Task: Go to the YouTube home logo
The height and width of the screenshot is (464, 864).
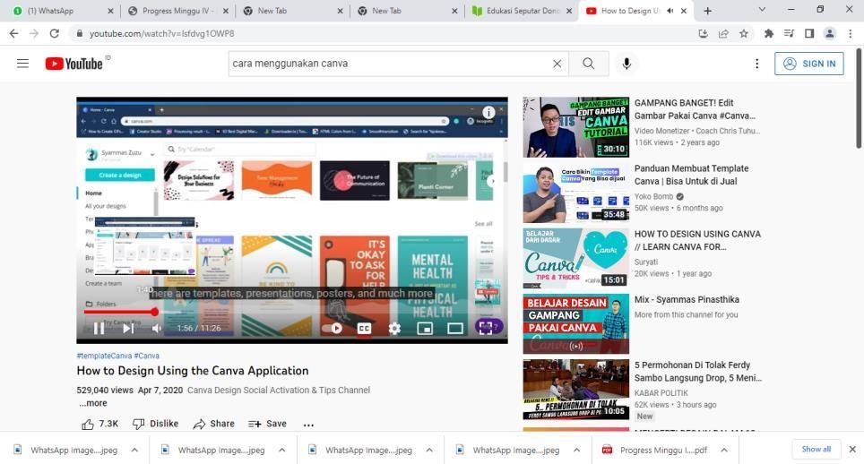Action: click(x=73, y=64)
